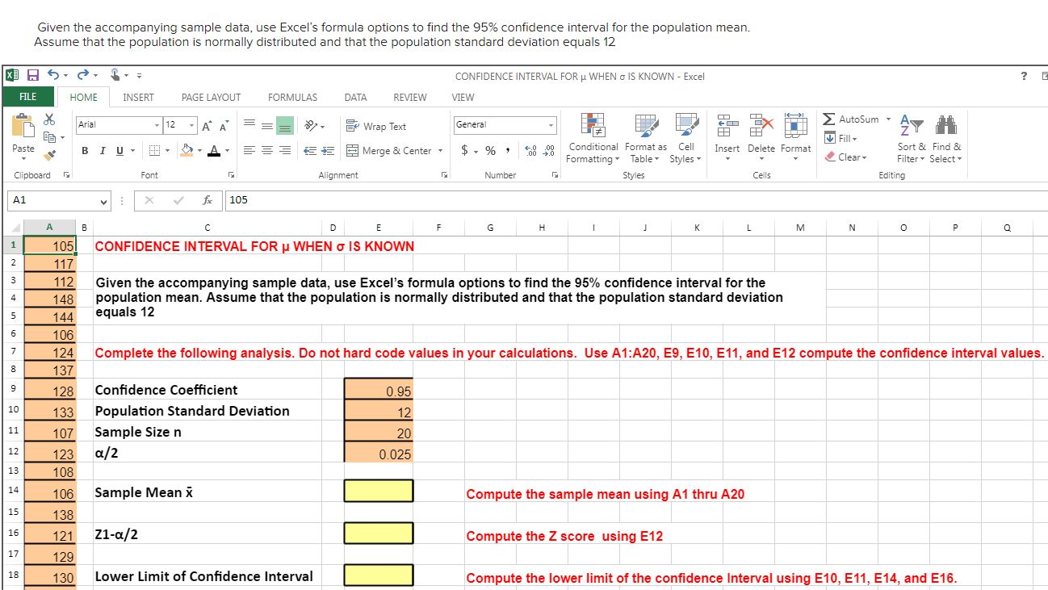Viewport: 1048px width, 590px height.
Task: Switch to the FORMULAS ribbon tab
Action: (x=292, y=97)
